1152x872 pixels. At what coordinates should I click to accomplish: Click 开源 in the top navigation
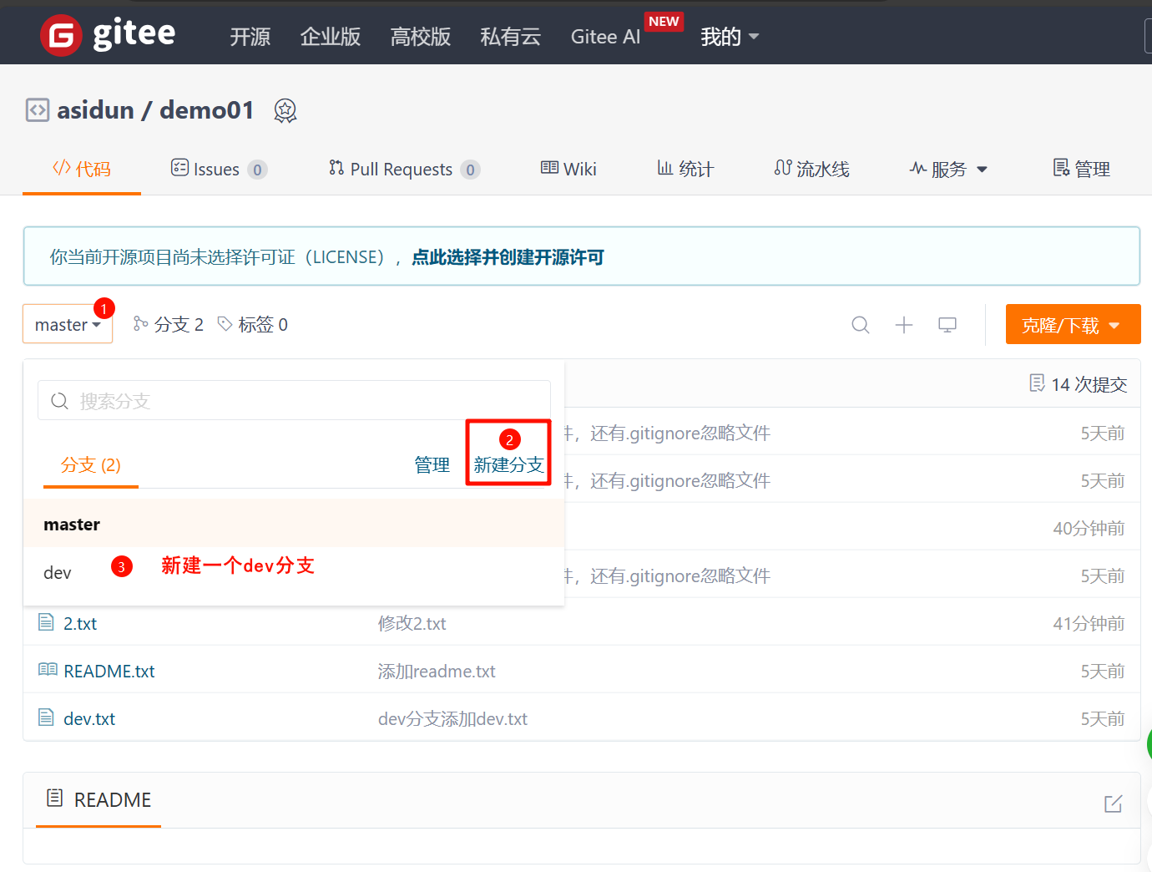pyautogui.click(x=250, y=37)
